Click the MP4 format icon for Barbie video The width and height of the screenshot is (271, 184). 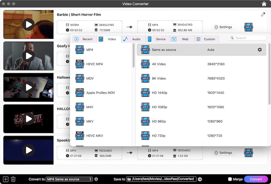[248, 27]
